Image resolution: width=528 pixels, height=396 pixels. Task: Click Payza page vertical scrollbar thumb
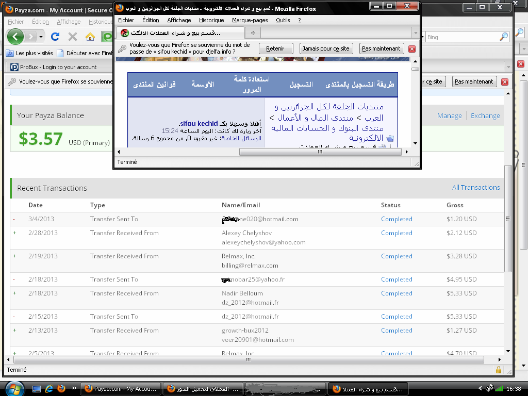coord(508,219)
